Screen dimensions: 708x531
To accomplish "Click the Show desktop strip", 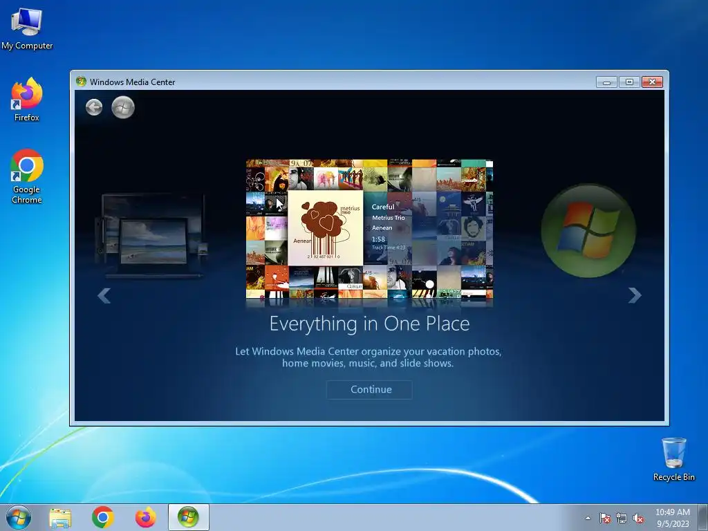I will pyautogui.click(x=703, y=517).
